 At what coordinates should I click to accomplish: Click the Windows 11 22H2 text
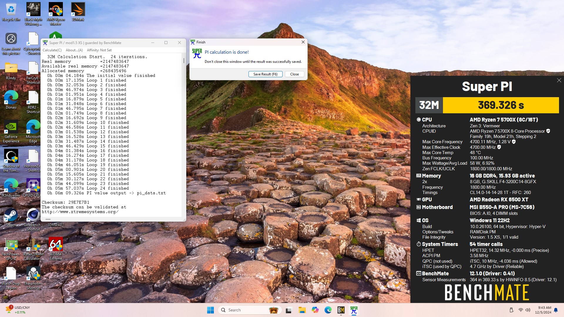pyautogui.click(x=490, y=220)
